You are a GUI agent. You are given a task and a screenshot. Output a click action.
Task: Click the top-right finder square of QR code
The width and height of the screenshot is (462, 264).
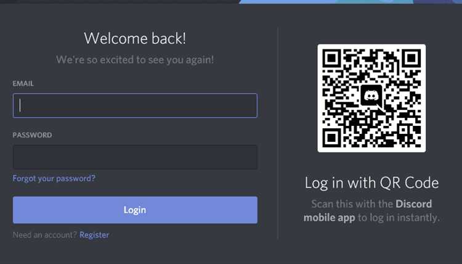pyautogui.click(x=411, y=59)
